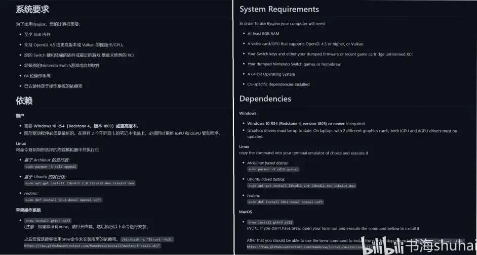Click the label 'Ubuntu based distros:'
This screenshot has width=477, height=255.
266,179
